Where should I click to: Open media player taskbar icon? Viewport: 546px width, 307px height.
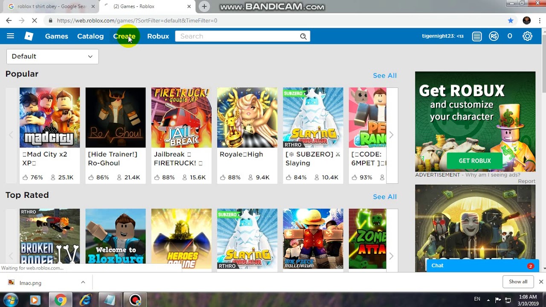tap(35, 300)
